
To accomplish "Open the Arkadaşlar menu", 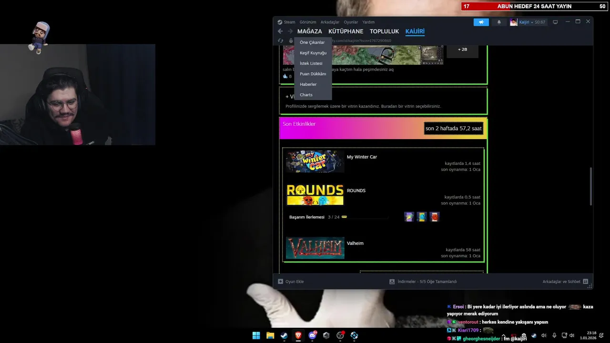I will pos(330,22).
